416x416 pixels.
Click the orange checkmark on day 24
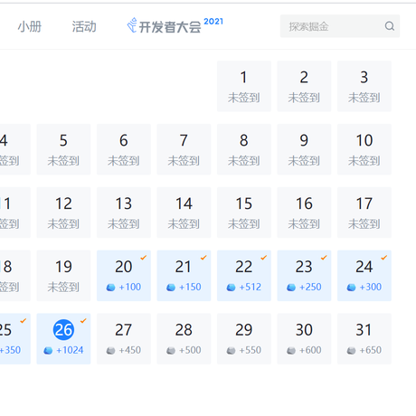tap(384, 258)
